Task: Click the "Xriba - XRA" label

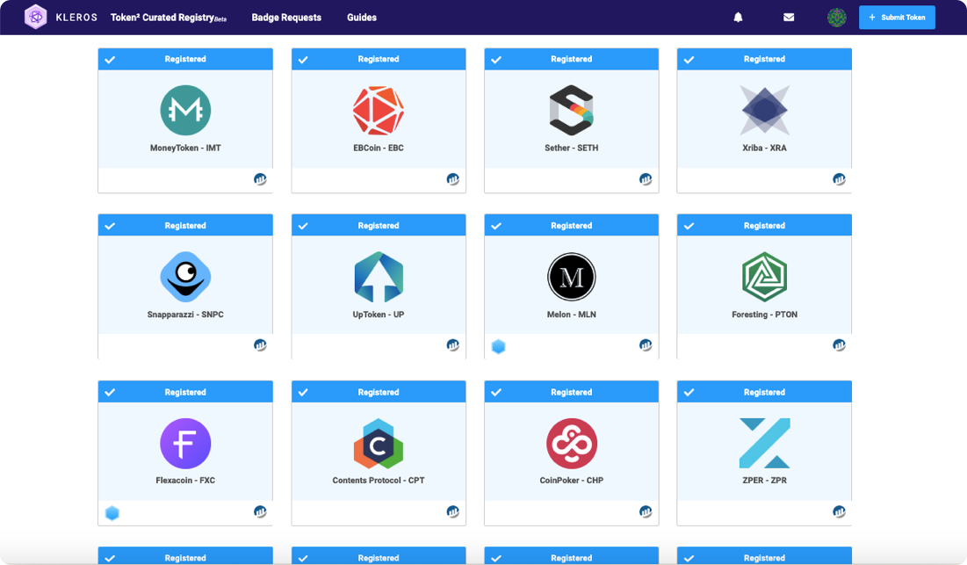Action: click(765, 148)
